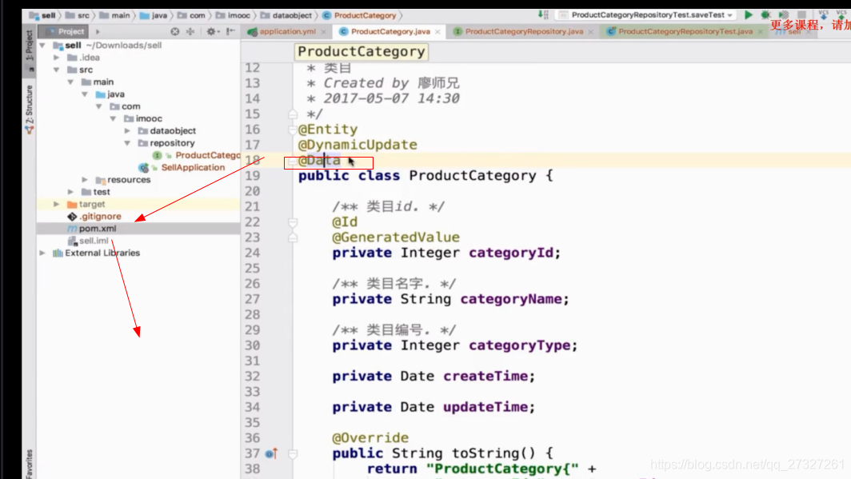Click the Make Project build icon
Image resolution: width=851 pixels, height=479 pixels.
tap(543, 15)
